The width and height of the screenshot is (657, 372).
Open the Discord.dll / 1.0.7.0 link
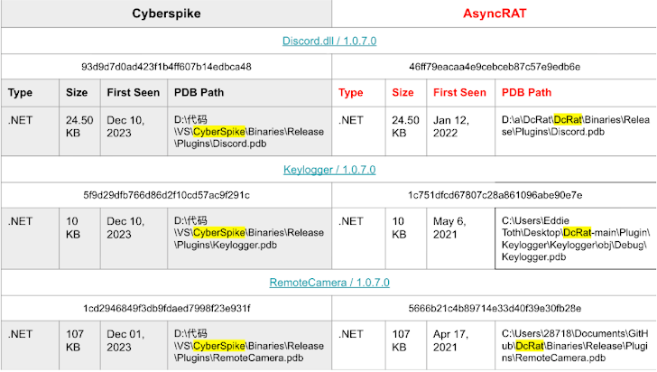[x=328, y=41]
